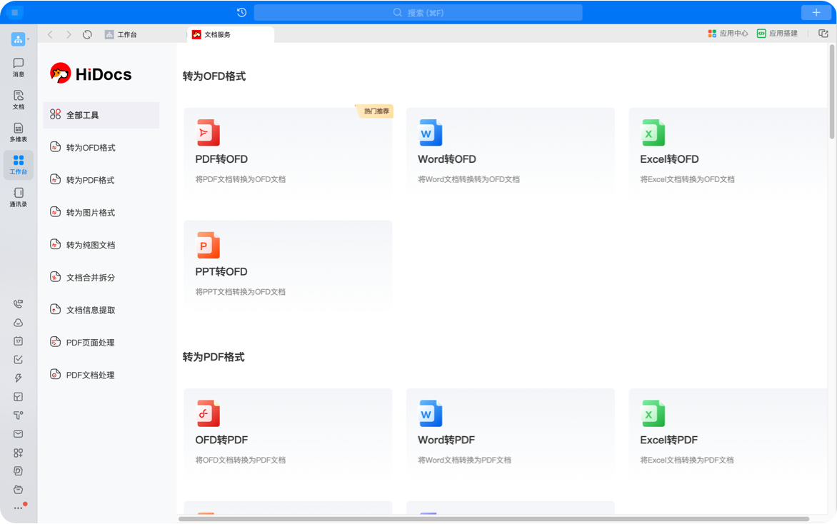837x524 pixels.
Task: Open the history clock icon
Action: (x=241, y=12)
